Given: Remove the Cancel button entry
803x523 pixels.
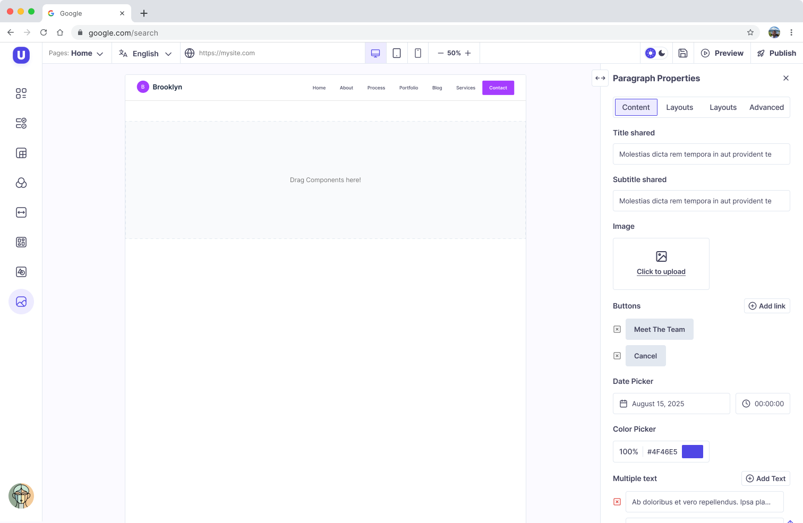Looking at the screenshot, I should (x=617, y=356).
